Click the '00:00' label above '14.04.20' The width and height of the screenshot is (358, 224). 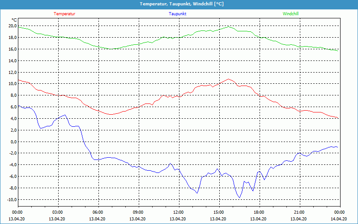(340, 212)
